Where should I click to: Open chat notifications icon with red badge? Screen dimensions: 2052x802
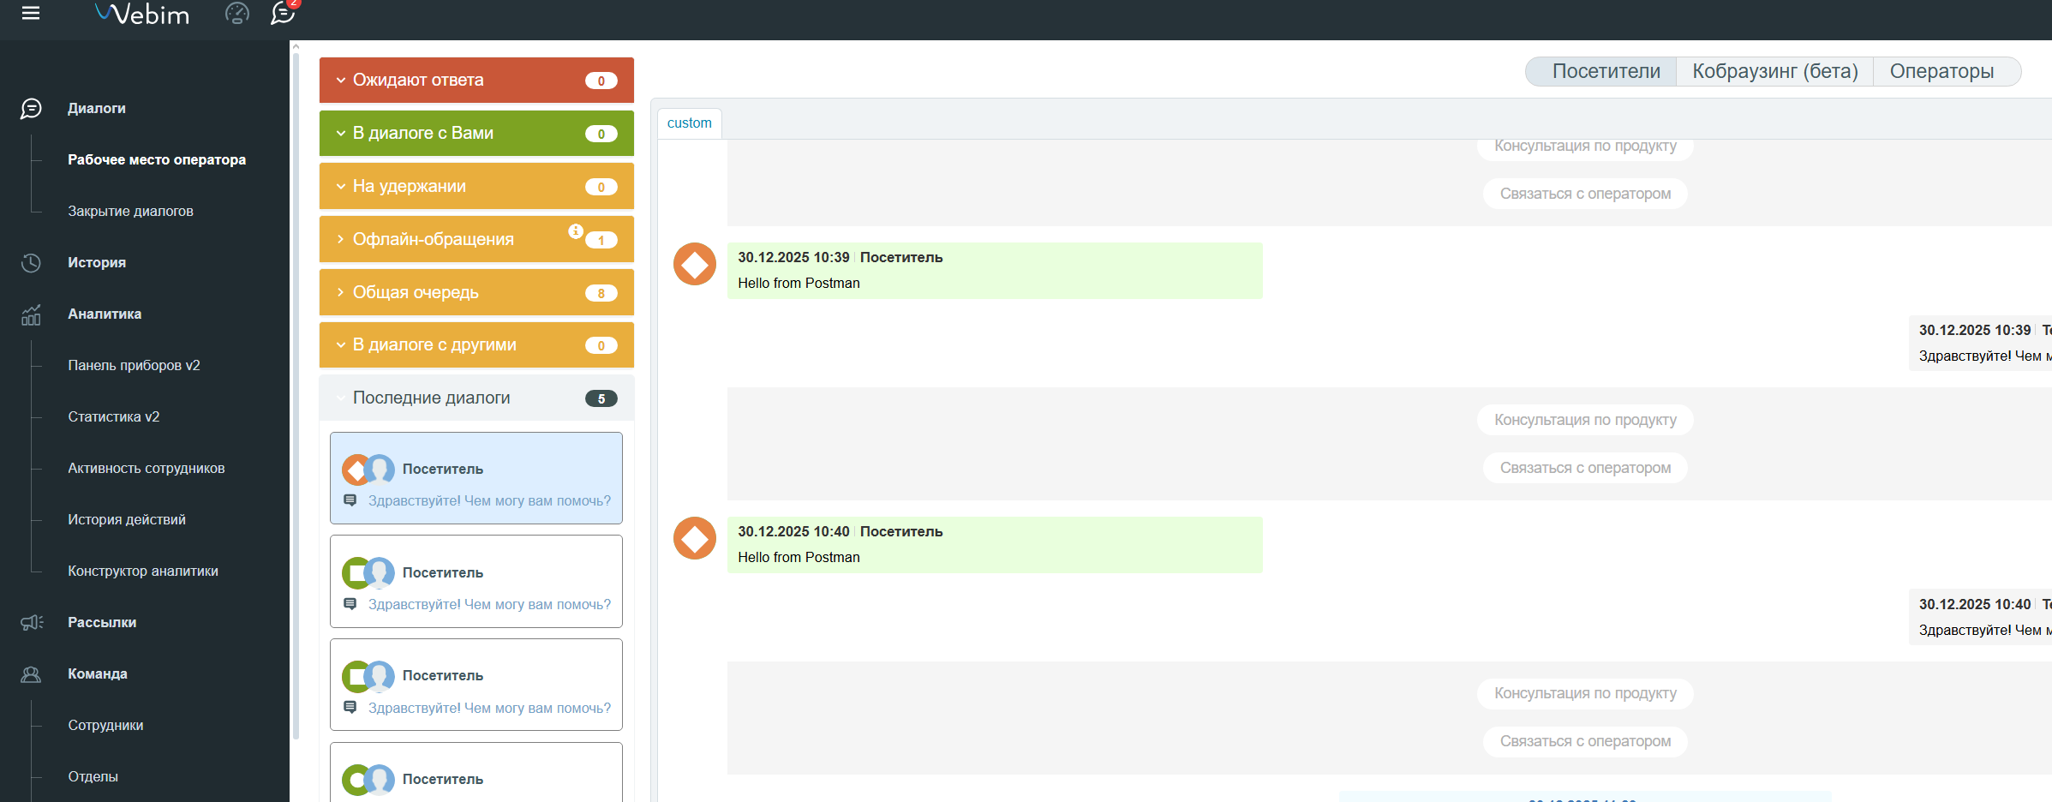[x=282, y=13]
